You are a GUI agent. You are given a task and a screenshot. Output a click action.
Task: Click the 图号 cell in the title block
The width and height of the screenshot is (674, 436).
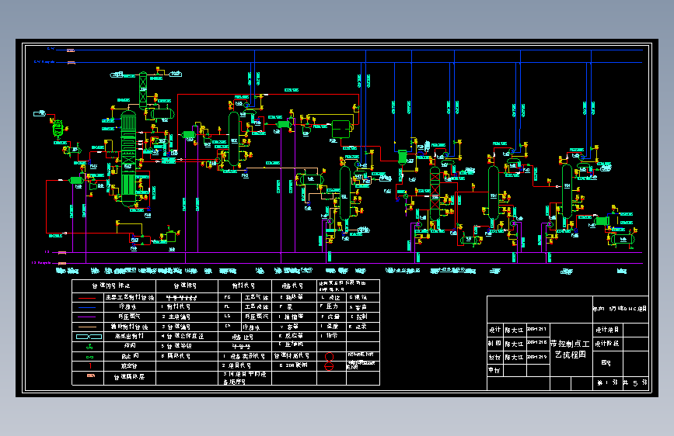click(x=606, y=363)
